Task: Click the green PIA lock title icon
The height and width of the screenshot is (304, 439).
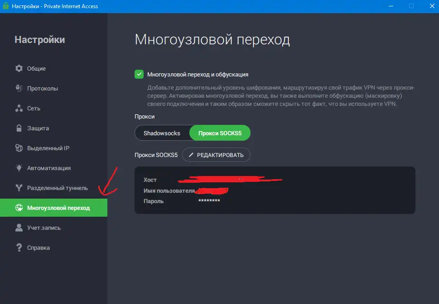Action: [5, 6]
